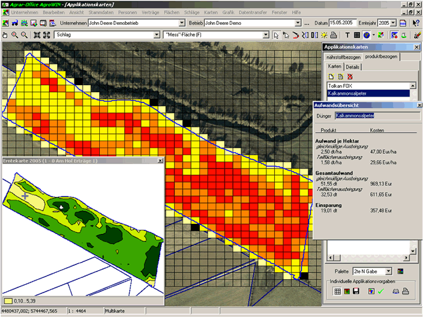Open the Details tab
Viewport: 423px width, 318px height.
point(353,67)
